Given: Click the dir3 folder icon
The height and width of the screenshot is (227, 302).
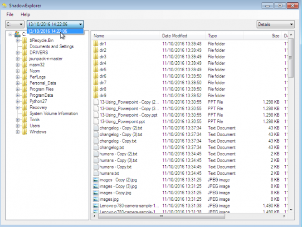Looking at the screenshot, I should [96, 56].
